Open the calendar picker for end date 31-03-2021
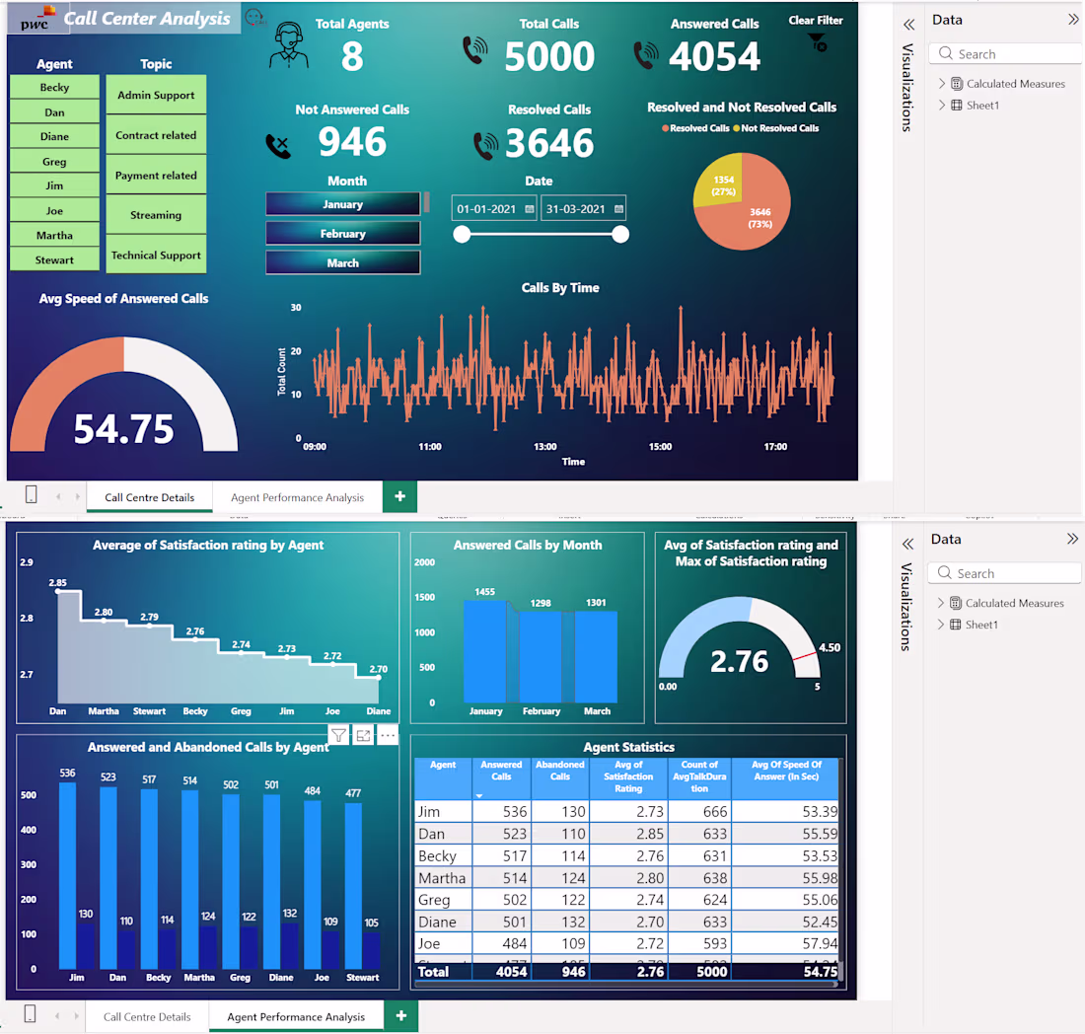 618,209
